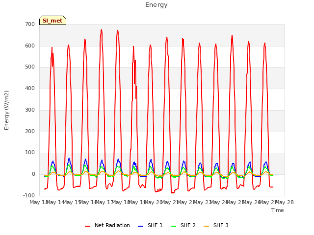Click the 700 y-axis tick label
Image resolution: width=314 pixels, height=235 pixels.
tap(30, 24)
